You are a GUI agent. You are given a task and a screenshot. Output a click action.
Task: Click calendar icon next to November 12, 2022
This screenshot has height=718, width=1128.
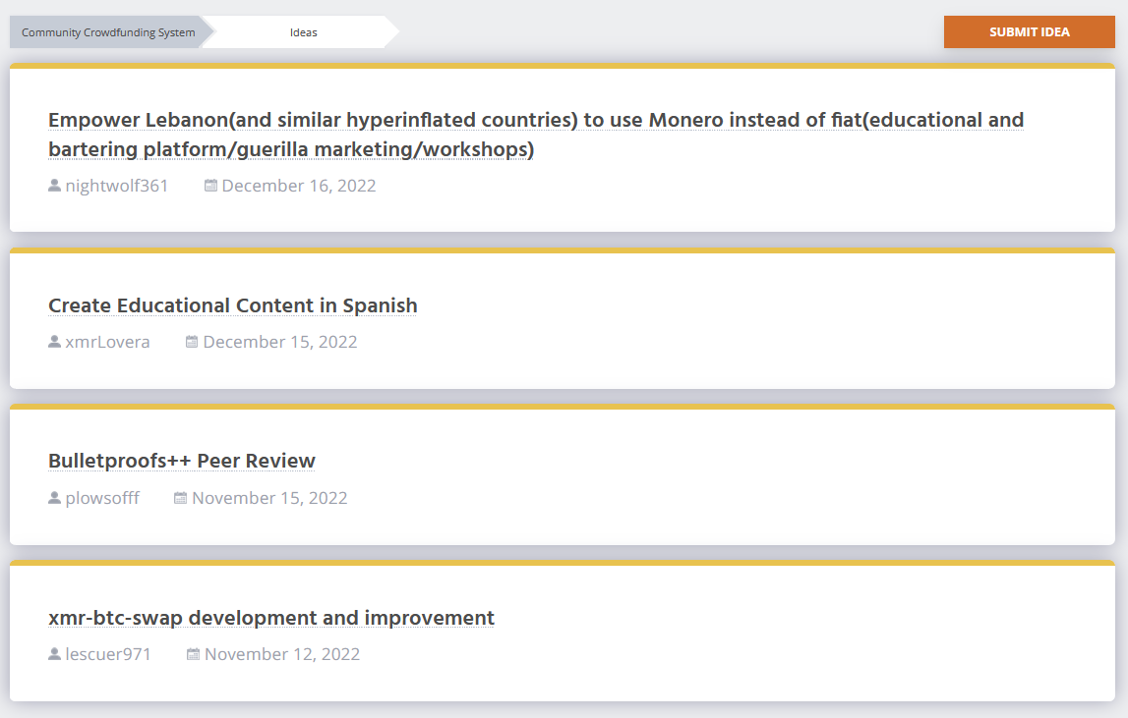(193, 653)
